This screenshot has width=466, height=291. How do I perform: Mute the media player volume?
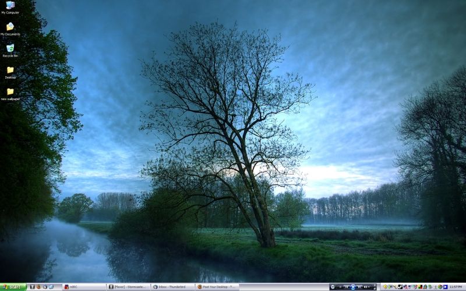pyautogui.click(x=365, y=287)
